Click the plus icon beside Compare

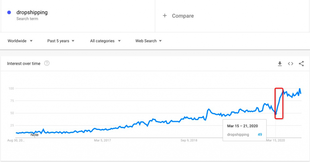tap(165, 16)
